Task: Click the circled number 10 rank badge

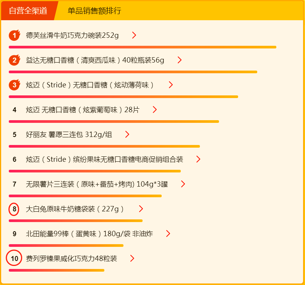Action: coord(15,259)
